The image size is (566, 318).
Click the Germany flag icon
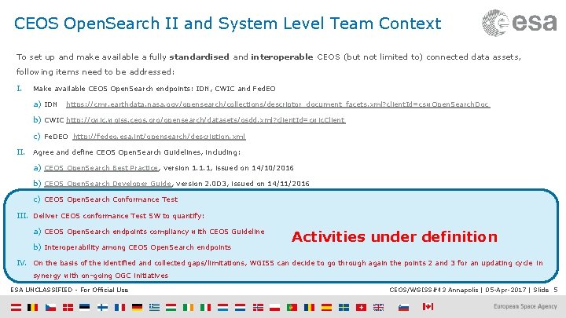[137, 307]
